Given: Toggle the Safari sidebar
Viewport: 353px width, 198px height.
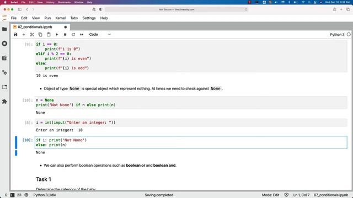Looking at the screenshot, I should (x=20, y=9).
